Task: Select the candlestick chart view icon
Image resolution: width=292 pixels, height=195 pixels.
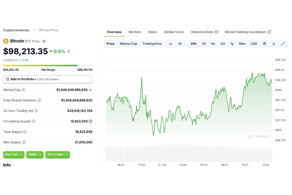Action: (x=180, y=44)
